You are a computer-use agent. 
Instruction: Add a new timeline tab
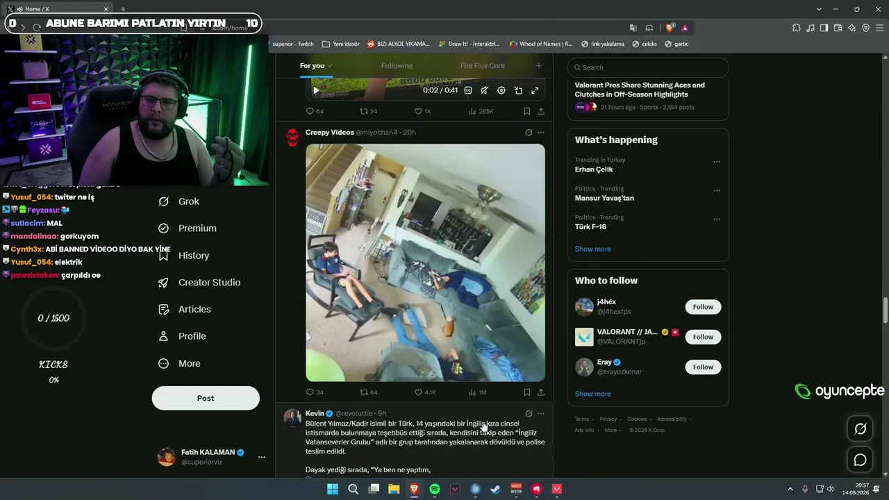click(x=538, y=65)
